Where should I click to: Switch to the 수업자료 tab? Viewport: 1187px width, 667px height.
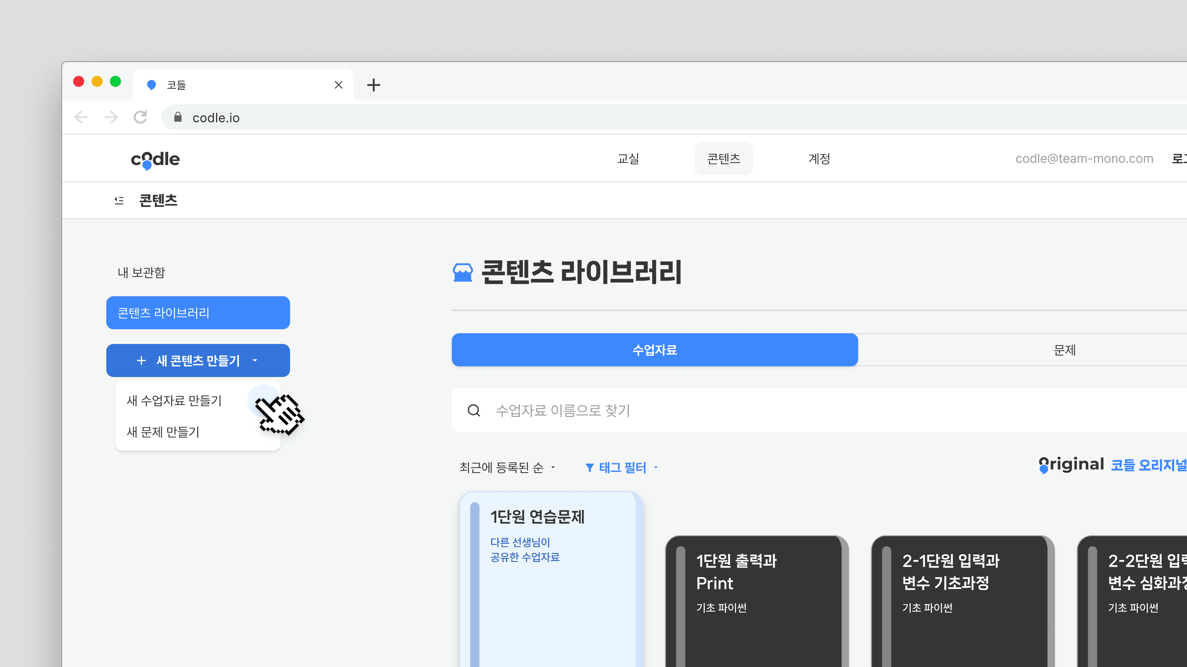tap(654, 350)
